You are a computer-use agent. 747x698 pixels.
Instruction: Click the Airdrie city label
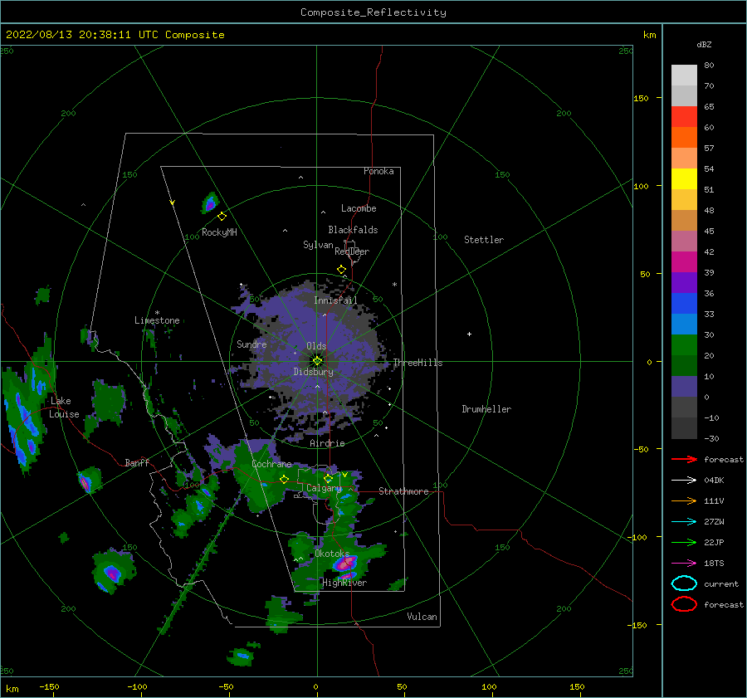coord(327,443)
